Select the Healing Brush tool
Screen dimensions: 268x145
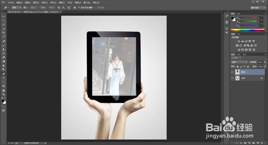(x=3, y=41)
